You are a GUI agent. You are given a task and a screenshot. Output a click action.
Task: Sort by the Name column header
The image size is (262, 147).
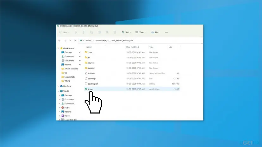click(x=89, y=47)
